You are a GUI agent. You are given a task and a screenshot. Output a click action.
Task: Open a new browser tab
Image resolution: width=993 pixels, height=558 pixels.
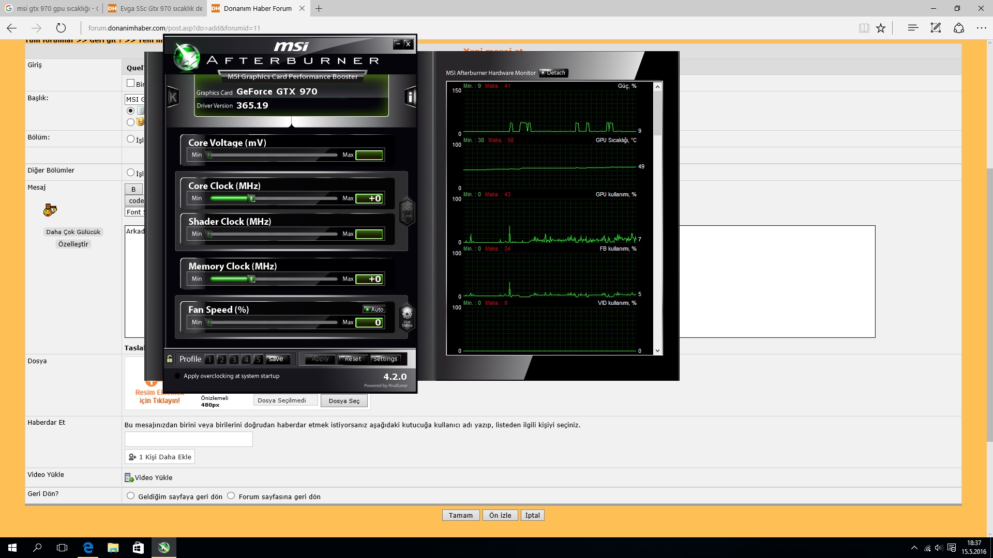pyautogui.click(x=319, y=8)
